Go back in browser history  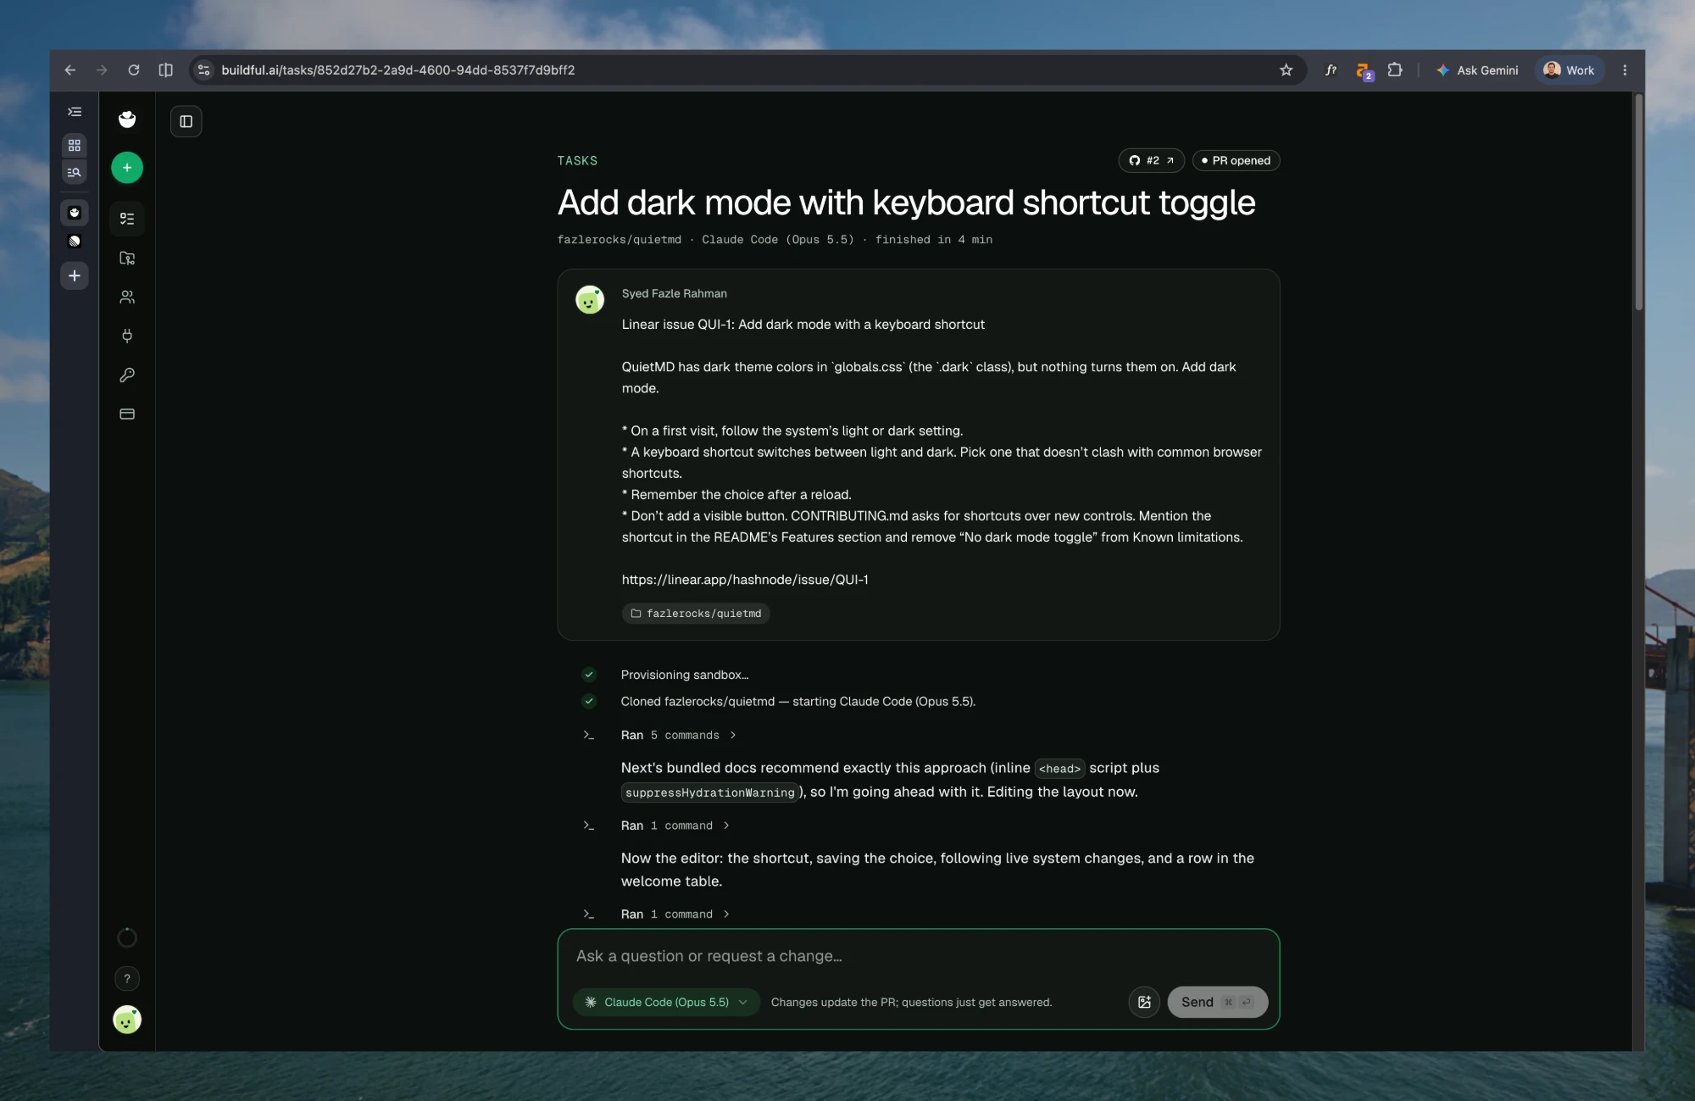[x=70, y=70]
